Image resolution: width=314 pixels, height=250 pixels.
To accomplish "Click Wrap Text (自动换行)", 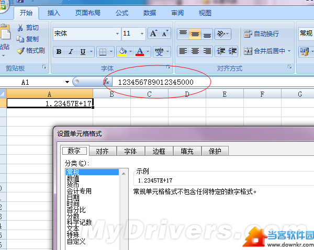I will [x=261, y=33].
